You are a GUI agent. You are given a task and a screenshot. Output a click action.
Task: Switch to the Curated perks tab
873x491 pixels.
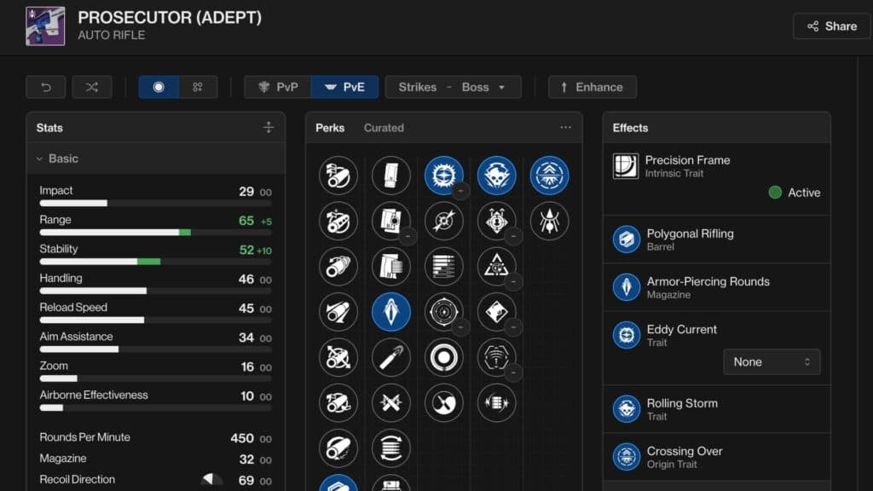[383, 127]
